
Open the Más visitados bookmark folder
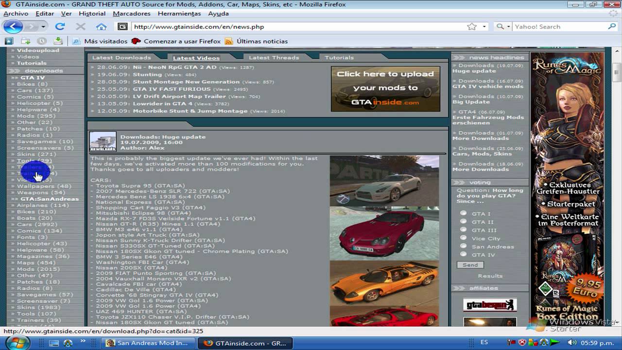pyautogui.click(x=100, y=41)
